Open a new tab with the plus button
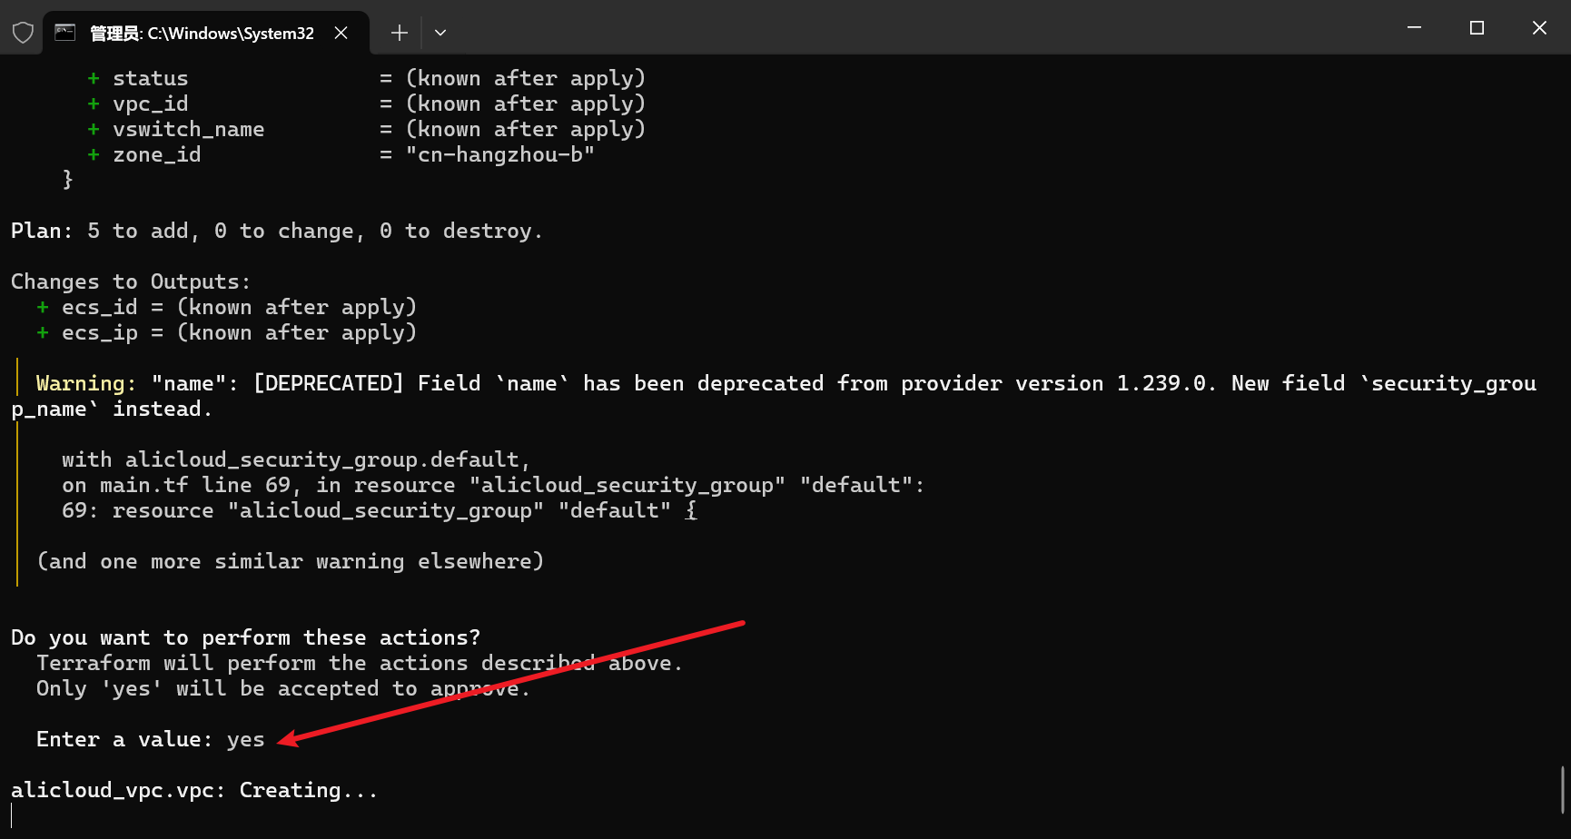 pos(399,33)
